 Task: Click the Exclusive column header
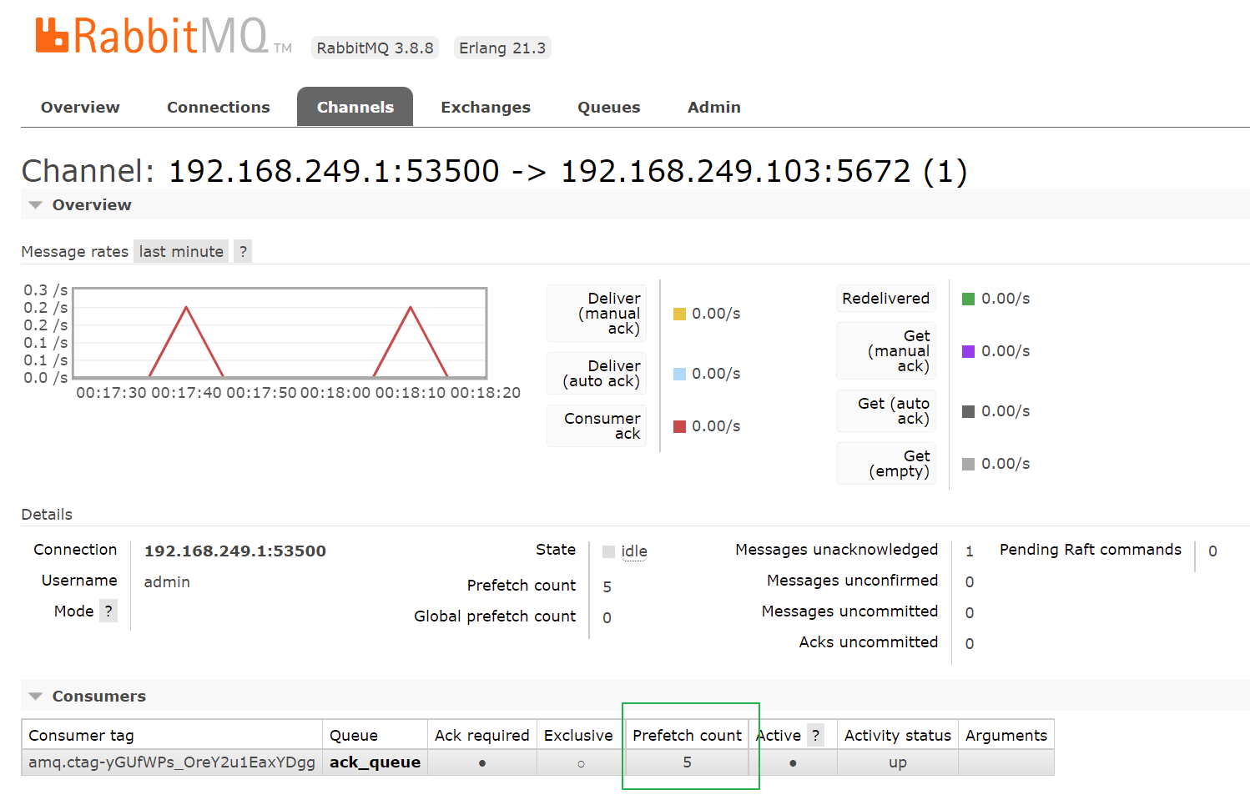[578, 736]
